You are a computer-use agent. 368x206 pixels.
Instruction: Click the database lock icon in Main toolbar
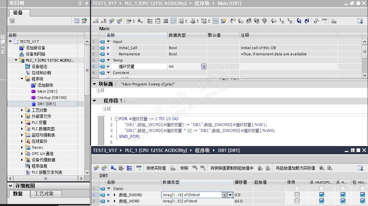coord(334,21)
